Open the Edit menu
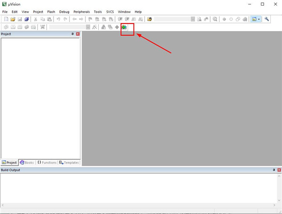The height and width of the screenshot is (214, 282). tap(15, 12)
